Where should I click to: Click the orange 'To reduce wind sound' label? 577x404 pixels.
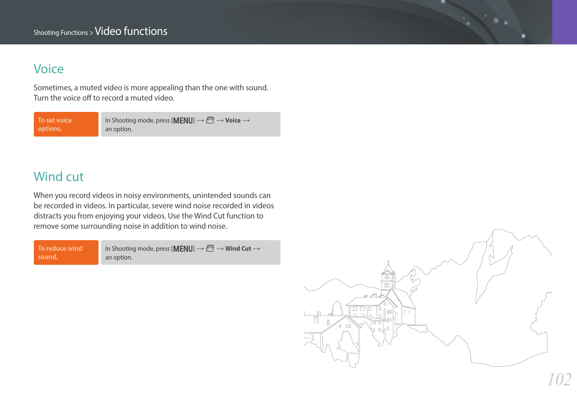[x=66, y=253]
